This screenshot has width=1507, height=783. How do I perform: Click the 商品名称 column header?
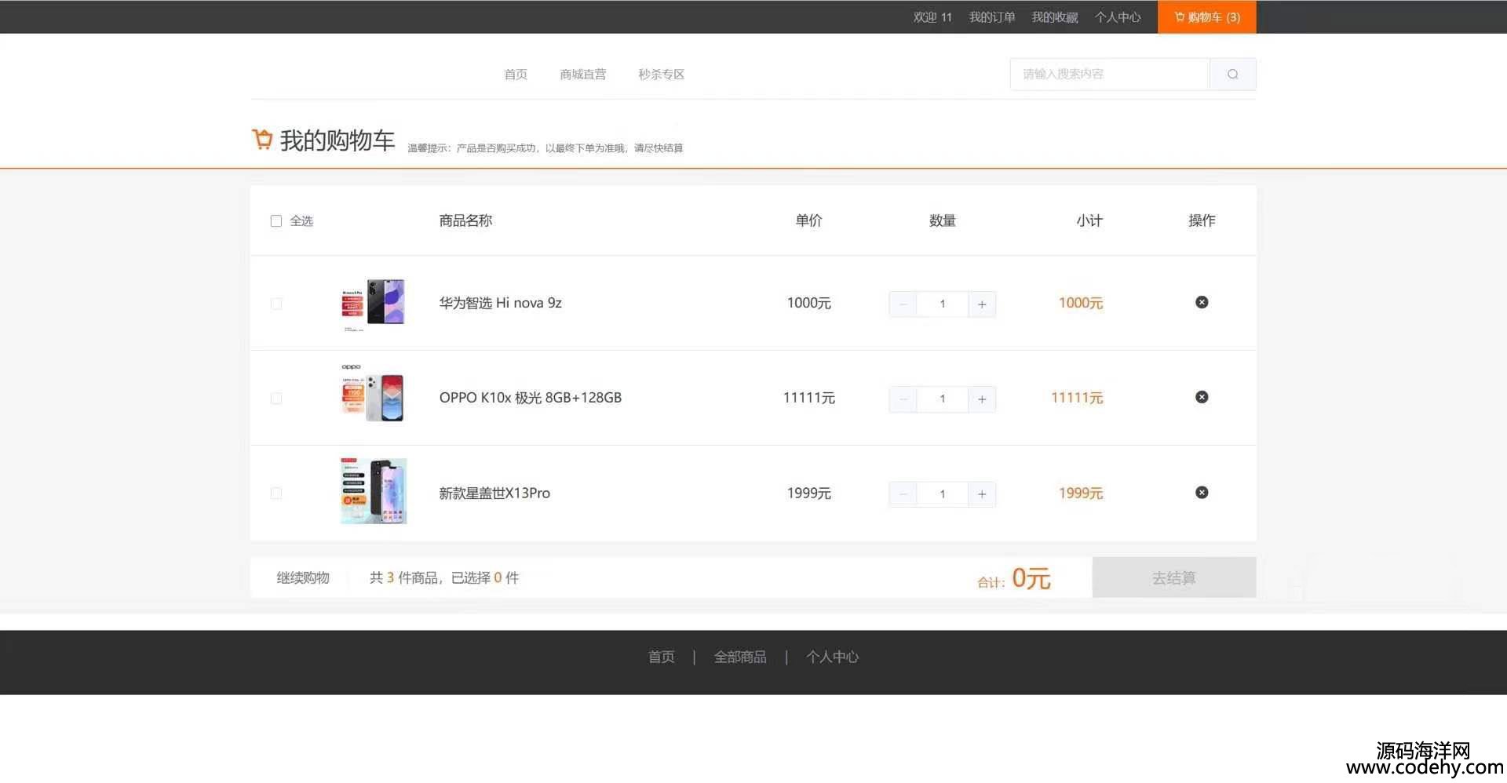(465, 220)
